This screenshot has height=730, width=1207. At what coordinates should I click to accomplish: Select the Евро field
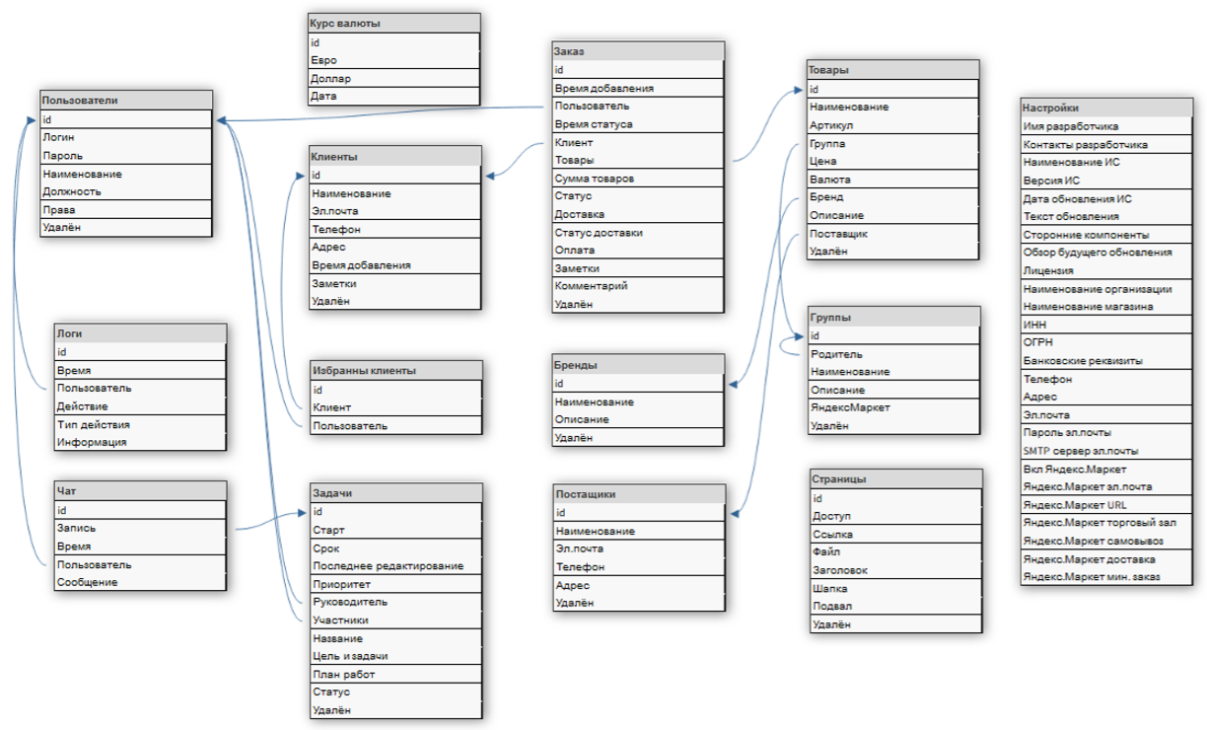click(394, 60)
